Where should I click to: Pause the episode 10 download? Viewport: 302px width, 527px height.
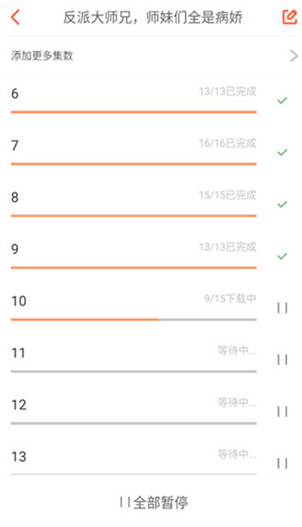tap(282, 308)
